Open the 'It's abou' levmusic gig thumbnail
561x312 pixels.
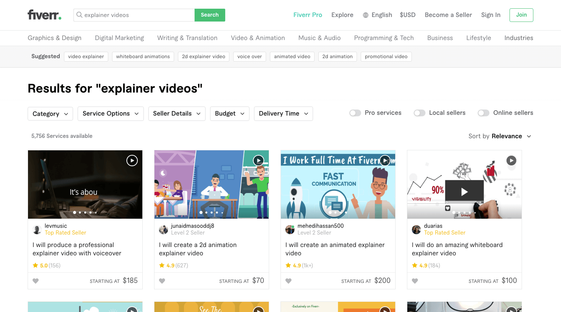pyautogui.click(x=85, y=184)
